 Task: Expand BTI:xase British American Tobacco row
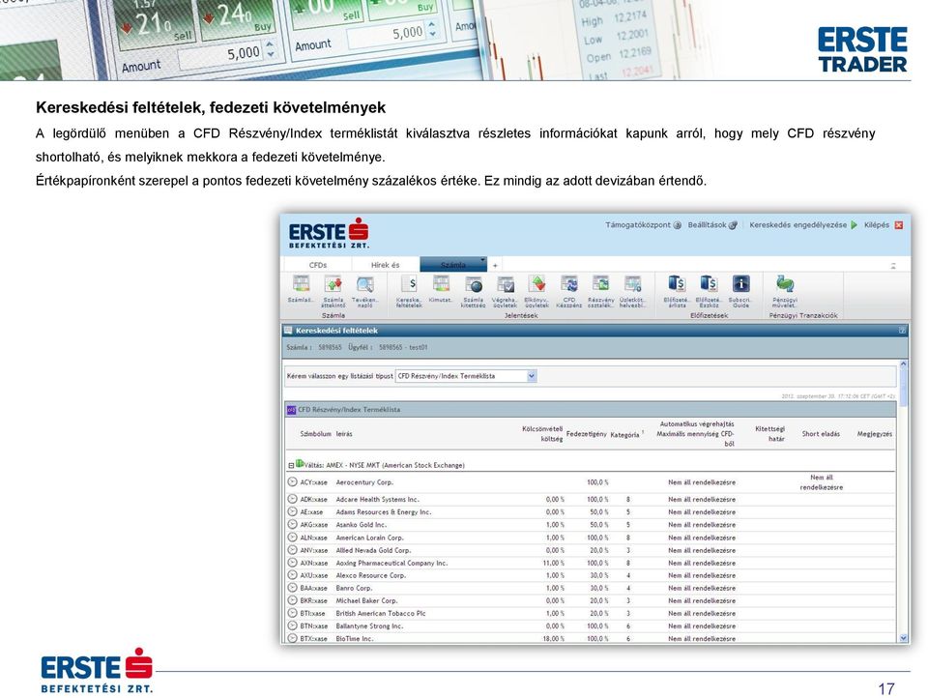click(x=292, y=613)
